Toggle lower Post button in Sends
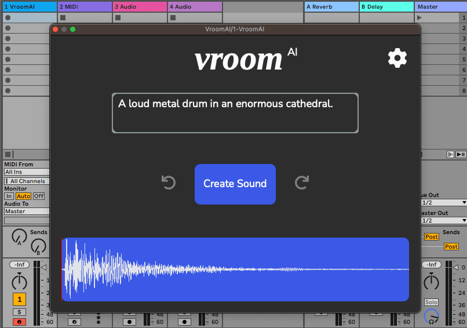Image resolution: width=467 pixels, height=328 pixels. [451, 247]
